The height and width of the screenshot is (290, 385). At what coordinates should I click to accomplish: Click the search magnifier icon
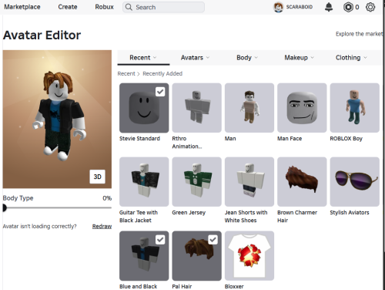(x=129, y=7)
